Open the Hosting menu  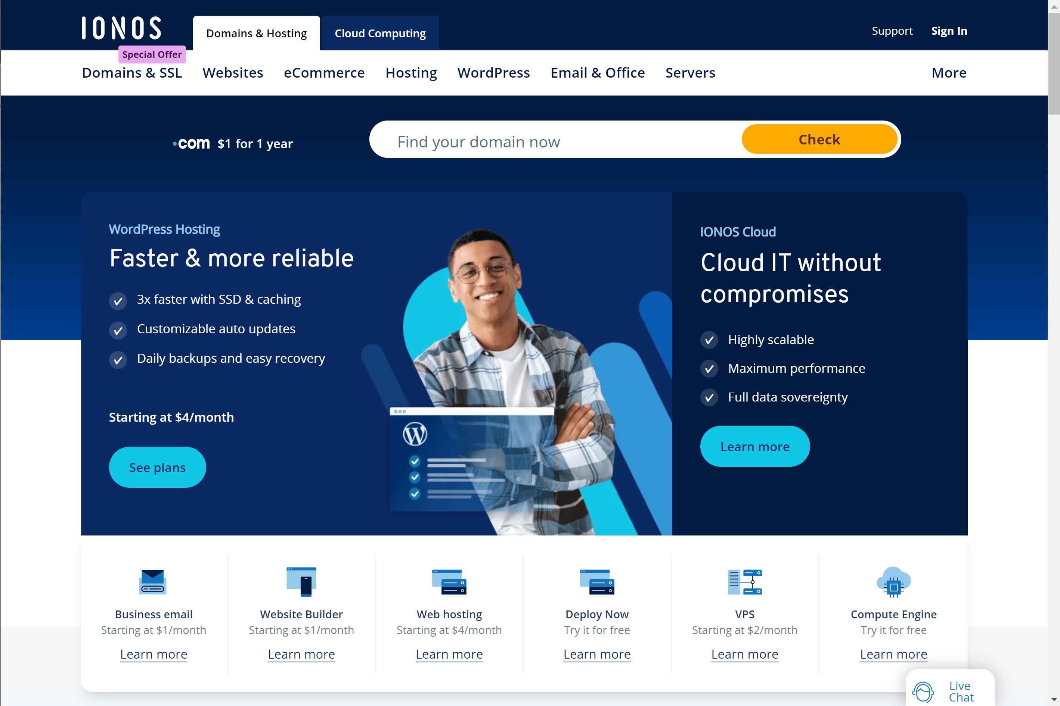tap(411, 72)
